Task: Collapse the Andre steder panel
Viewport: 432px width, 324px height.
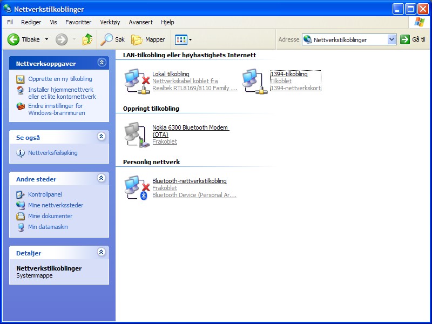Action: click(102, 178)
